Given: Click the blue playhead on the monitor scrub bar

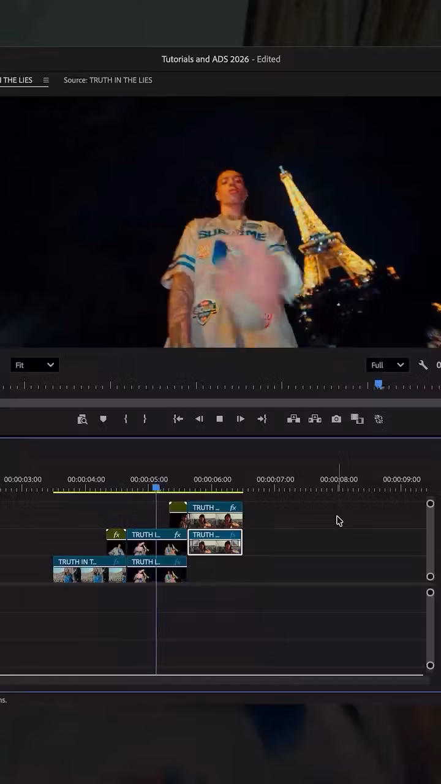Looking at the screenshot, I should coord(379,385).
